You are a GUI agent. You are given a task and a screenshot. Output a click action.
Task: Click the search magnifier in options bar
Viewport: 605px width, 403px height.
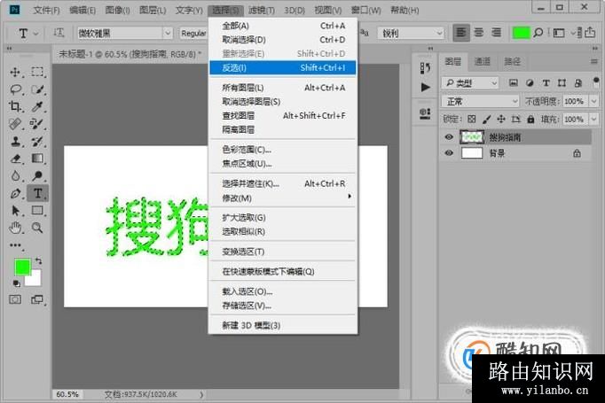[x=538, y=33]
